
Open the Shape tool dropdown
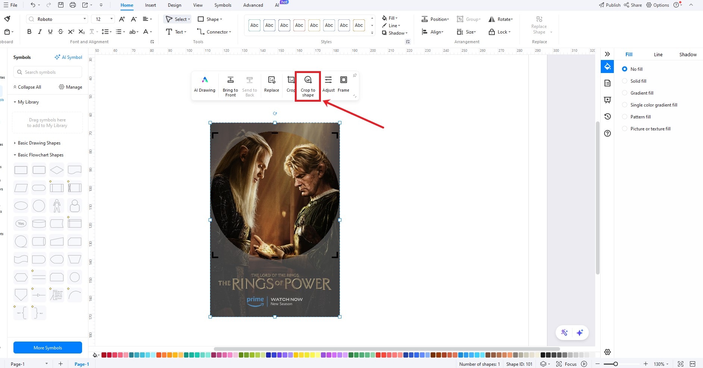point(210,19)
